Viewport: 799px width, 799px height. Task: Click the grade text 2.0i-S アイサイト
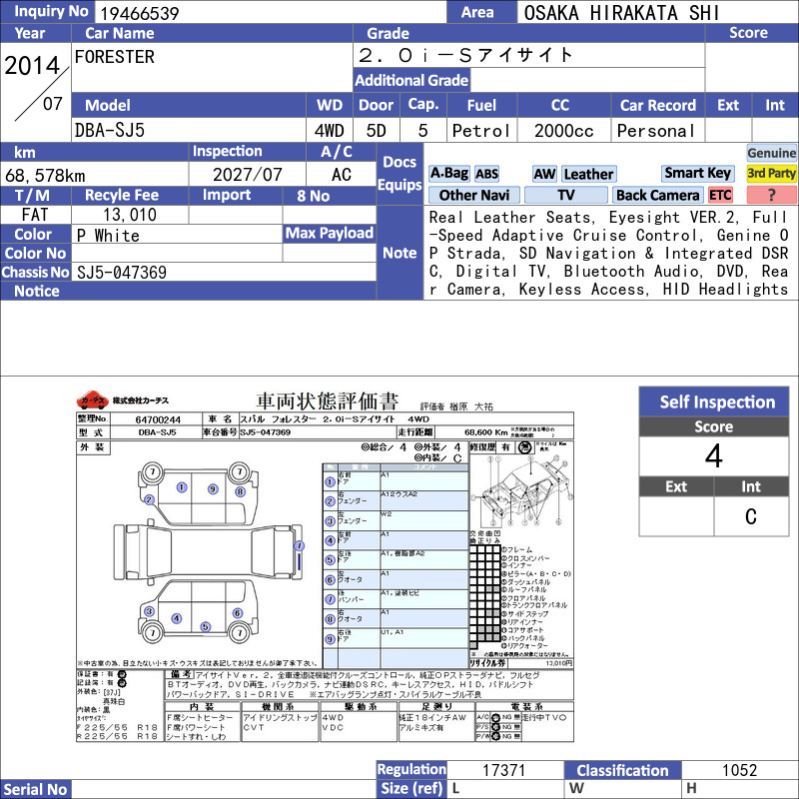click(x=465, y=55)
